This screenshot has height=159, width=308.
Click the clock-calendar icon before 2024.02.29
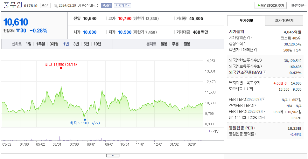(x=56, y=6)
